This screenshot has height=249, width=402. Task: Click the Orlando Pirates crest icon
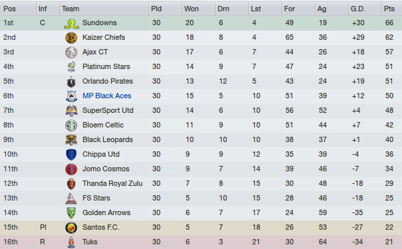(71, 82)
